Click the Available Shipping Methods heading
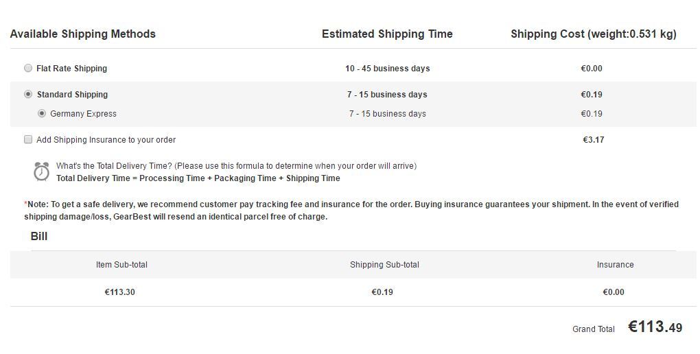Viewport: 700px width, 354px height. point(82,34)
